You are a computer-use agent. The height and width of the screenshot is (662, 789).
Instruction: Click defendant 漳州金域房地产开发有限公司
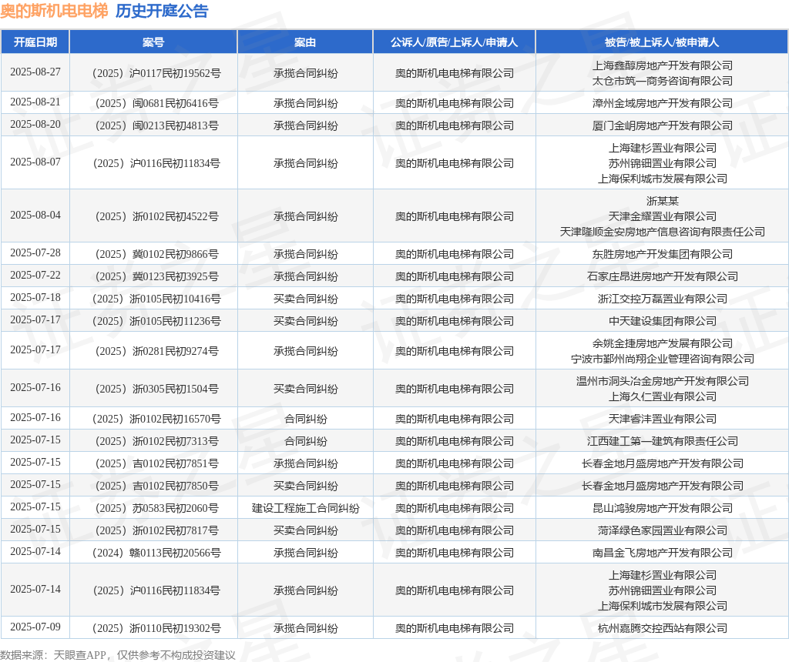(662, 104)
